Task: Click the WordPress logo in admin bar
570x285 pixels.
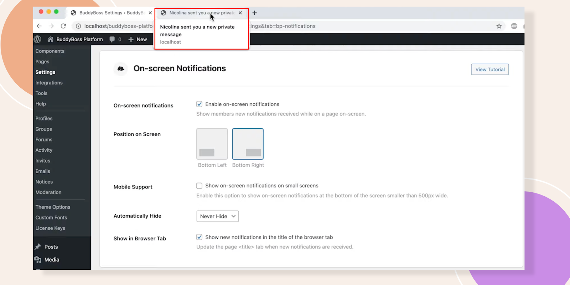Action: point(38,39)
